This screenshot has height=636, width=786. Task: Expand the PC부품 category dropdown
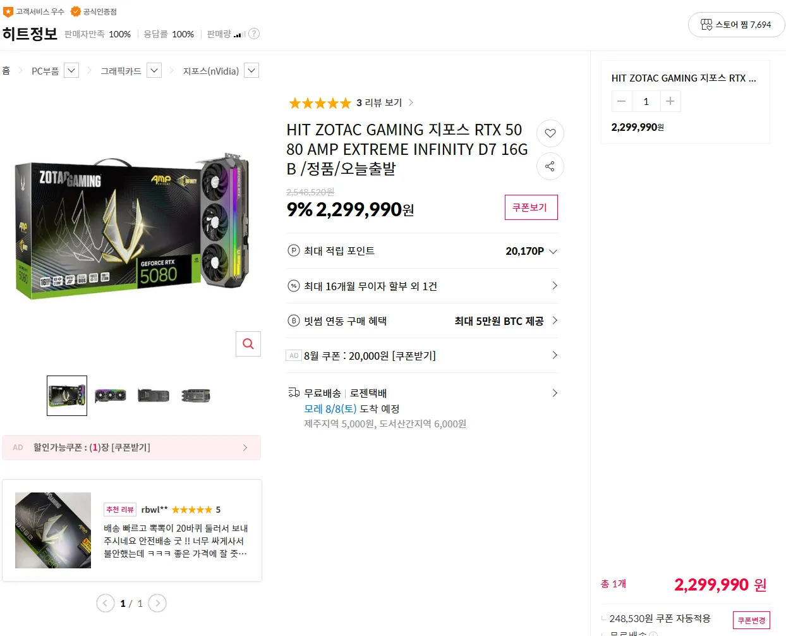(x=72, y=70)
